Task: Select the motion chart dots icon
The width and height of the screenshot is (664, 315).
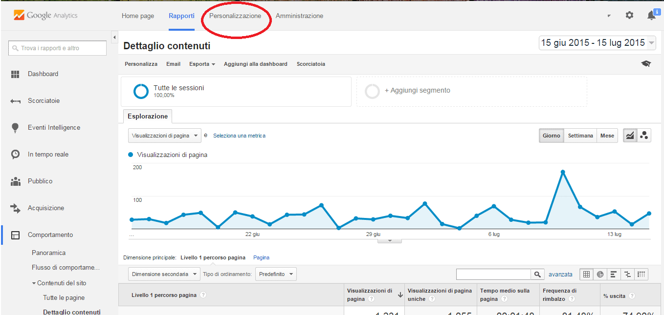Action: click(x=644, y=136)
